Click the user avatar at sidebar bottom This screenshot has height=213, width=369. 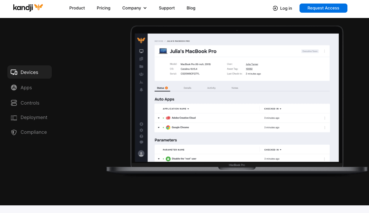tap(141, 153)
